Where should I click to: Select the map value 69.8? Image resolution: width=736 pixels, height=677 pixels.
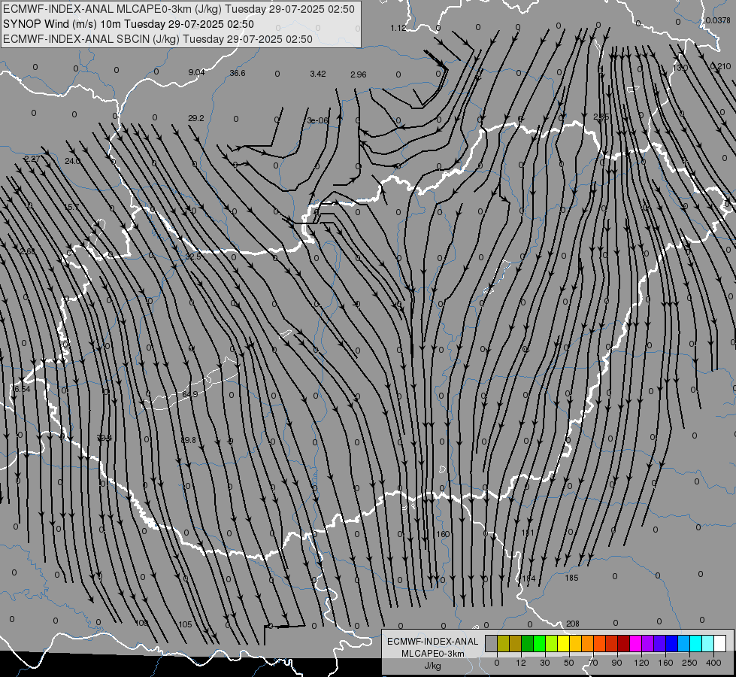188,440
